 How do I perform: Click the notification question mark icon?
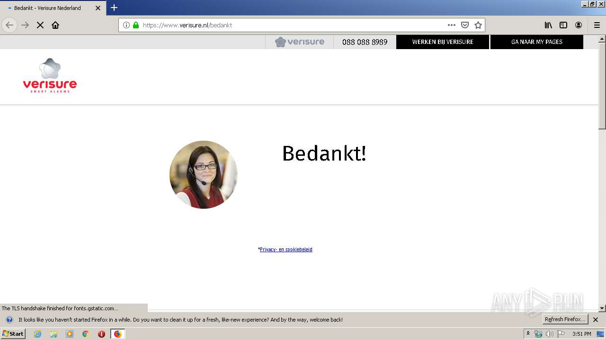(x=9, y=320)
